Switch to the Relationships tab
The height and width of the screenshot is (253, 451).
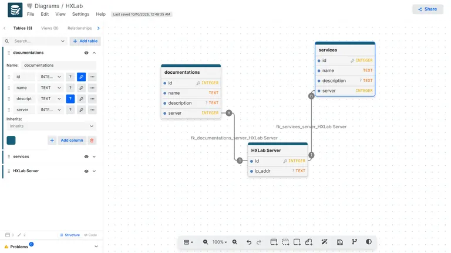tap(80, 28)
